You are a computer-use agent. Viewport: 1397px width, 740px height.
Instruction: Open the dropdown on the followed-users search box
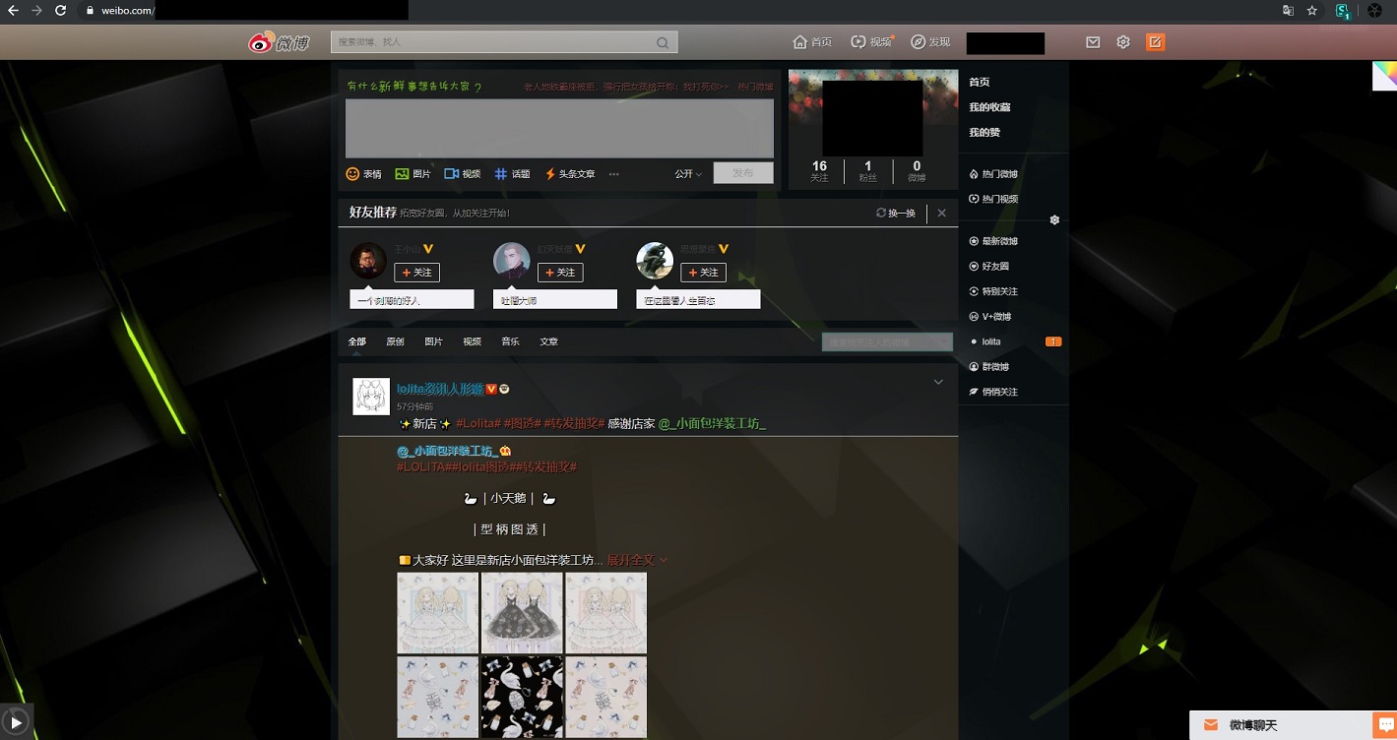[x=944, y=342]
